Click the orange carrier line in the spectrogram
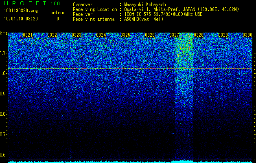 tap(130, 69)
